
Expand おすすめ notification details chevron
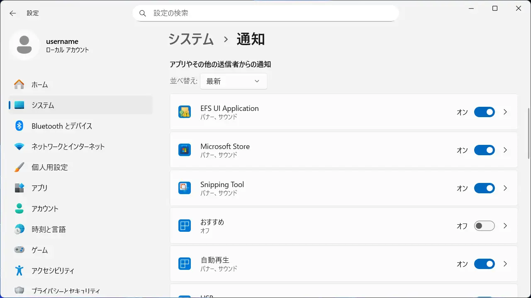click(505, 226)
